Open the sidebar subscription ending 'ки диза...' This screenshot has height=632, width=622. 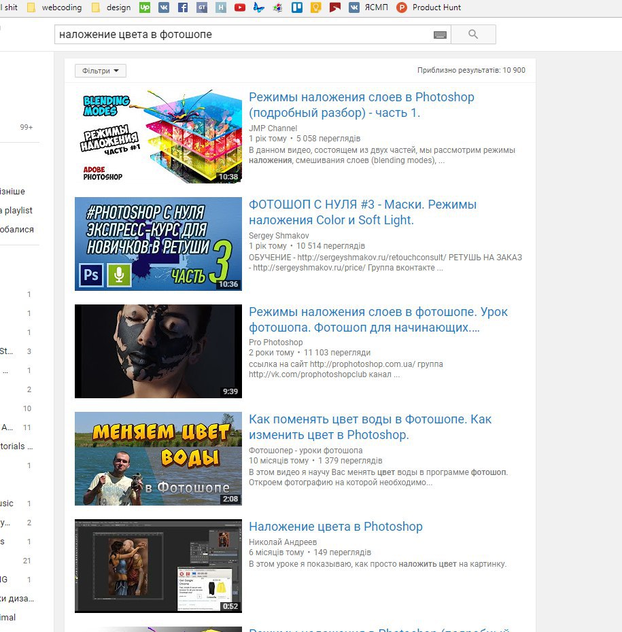coord(17,599)
